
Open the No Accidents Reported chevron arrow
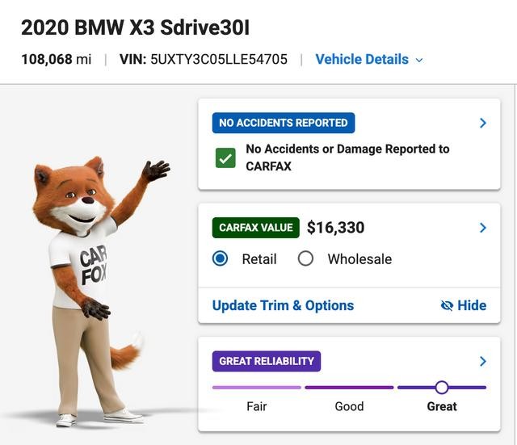coord(483,123)
